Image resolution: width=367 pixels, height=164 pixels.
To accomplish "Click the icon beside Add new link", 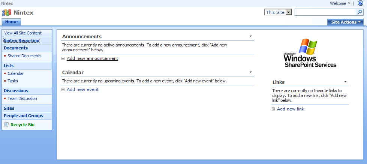I will (x=273, y=109).
